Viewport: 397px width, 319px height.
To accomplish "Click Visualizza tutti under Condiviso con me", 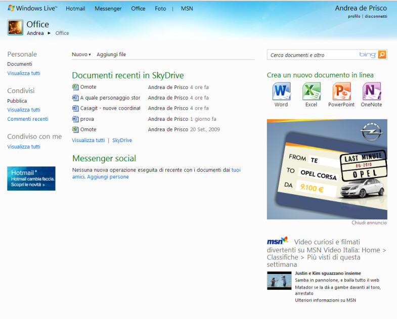I will coord(24,147).
